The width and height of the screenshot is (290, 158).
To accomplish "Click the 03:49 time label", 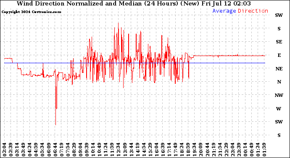I will (23, 150).
